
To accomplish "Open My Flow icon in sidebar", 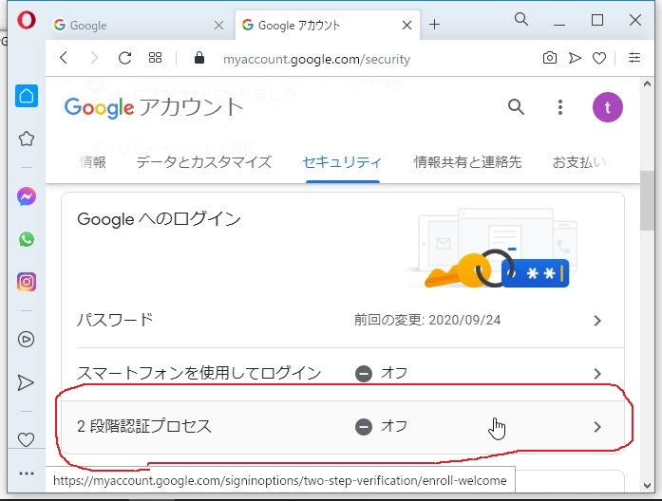I will (27, 382).
